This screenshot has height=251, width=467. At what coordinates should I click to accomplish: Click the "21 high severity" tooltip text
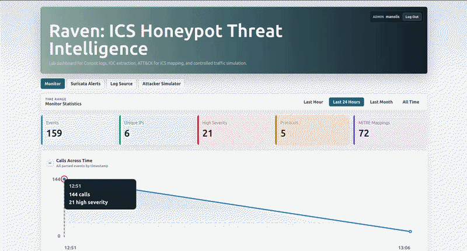point(89,202)
